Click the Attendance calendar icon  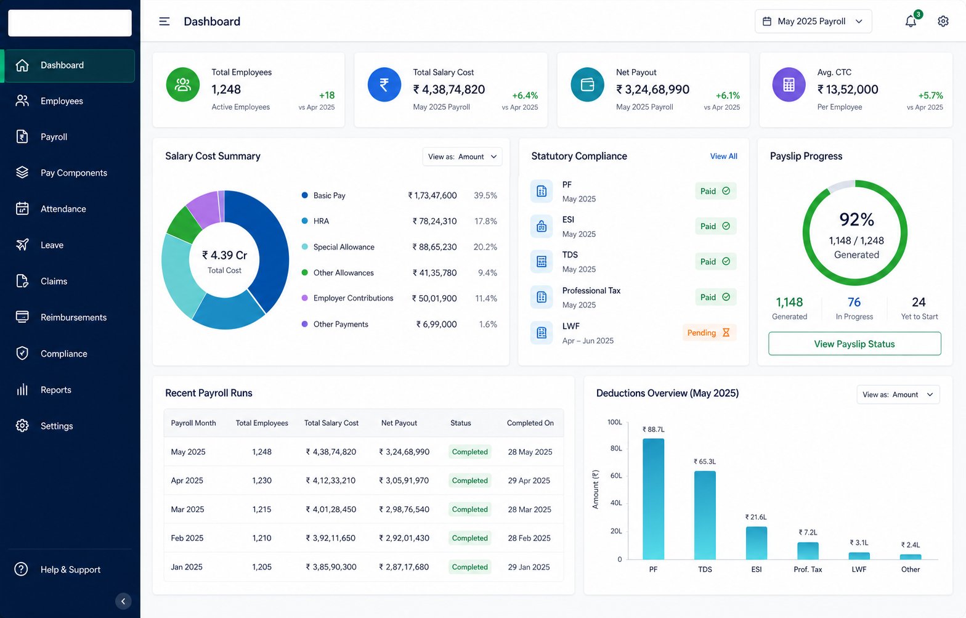[22, 209]
